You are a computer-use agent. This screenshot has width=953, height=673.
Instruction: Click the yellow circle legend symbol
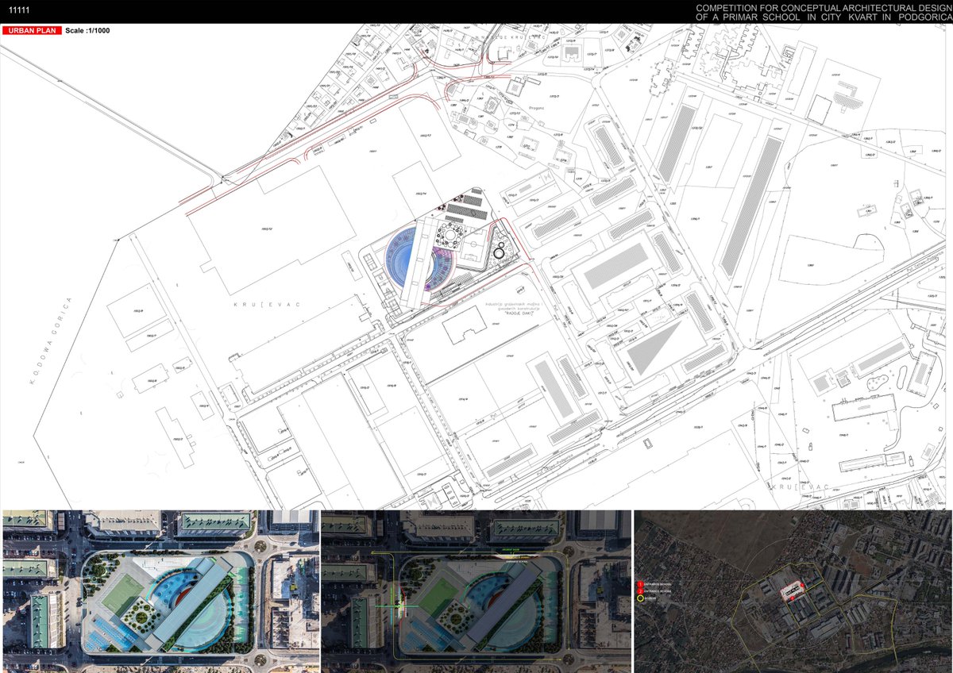(641, 598)
